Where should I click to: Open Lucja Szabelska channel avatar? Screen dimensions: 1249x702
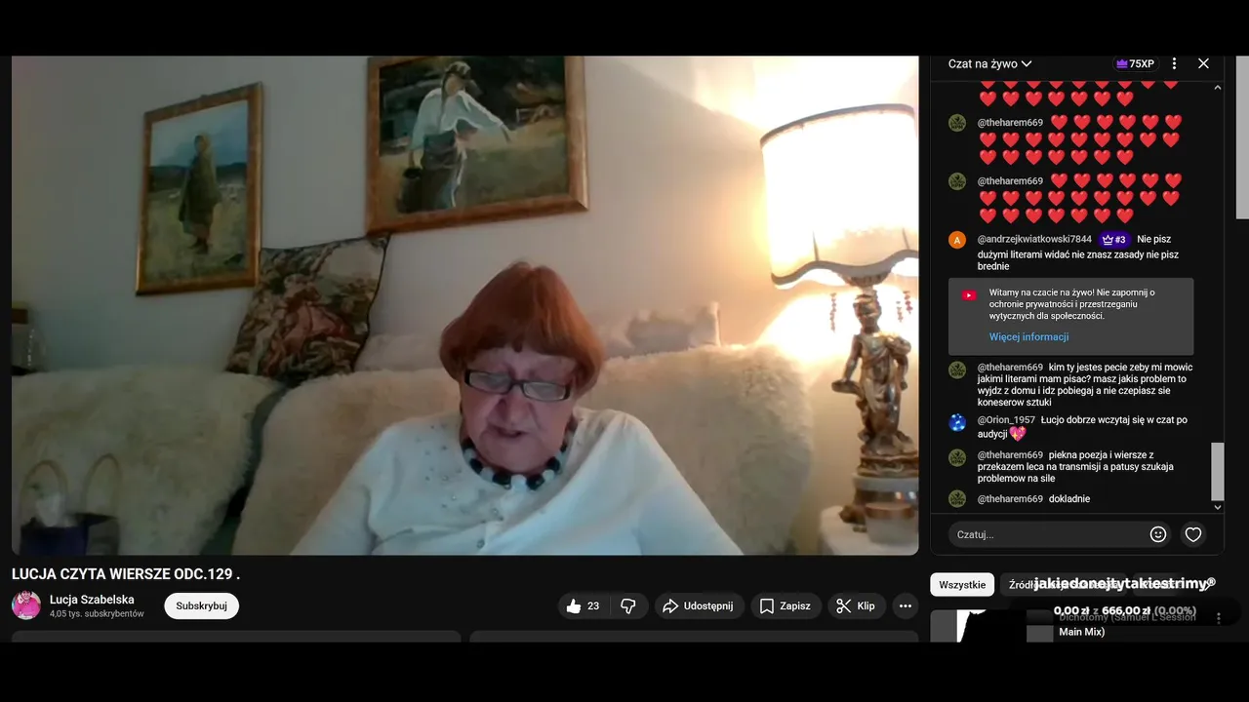pyautogui.click(x=26, y=605)
